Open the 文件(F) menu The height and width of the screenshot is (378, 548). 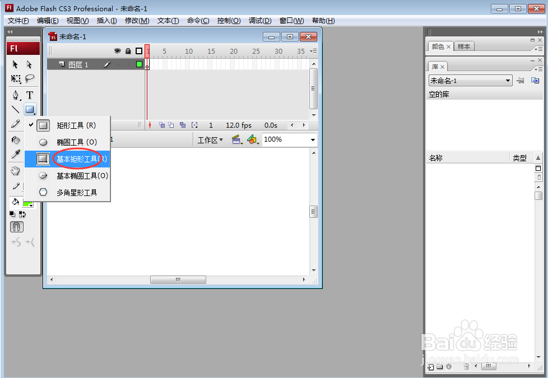pos(18,21)
